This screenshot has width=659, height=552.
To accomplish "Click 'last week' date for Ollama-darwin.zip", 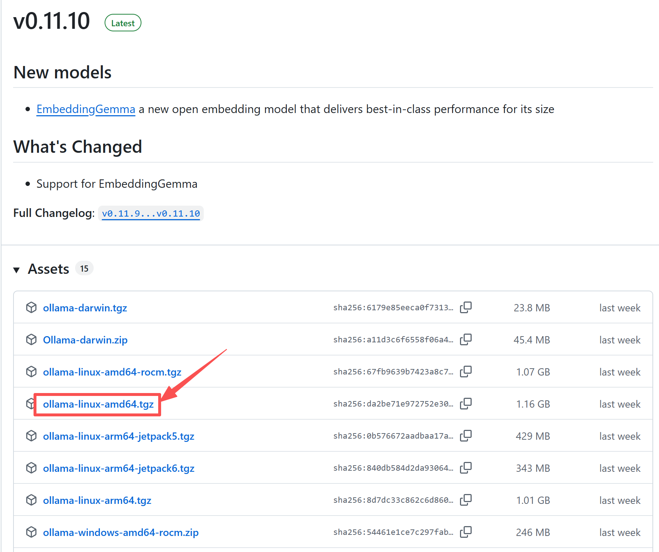I will (620, 340).
